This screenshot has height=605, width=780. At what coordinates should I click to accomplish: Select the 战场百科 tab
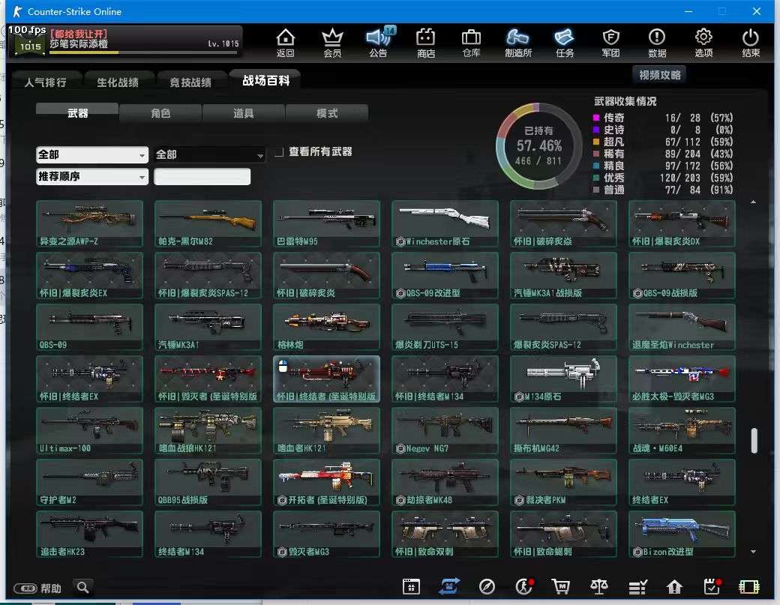pos(265,80)
